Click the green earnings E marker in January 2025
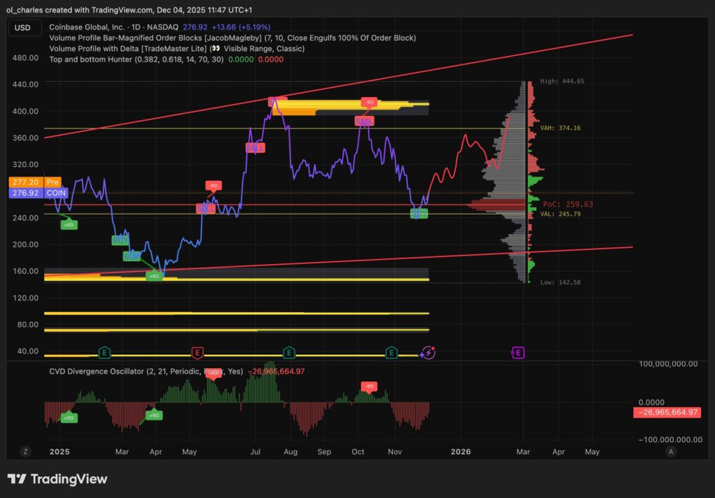This screenshot has width=715, height=498. tap(105, 353)
